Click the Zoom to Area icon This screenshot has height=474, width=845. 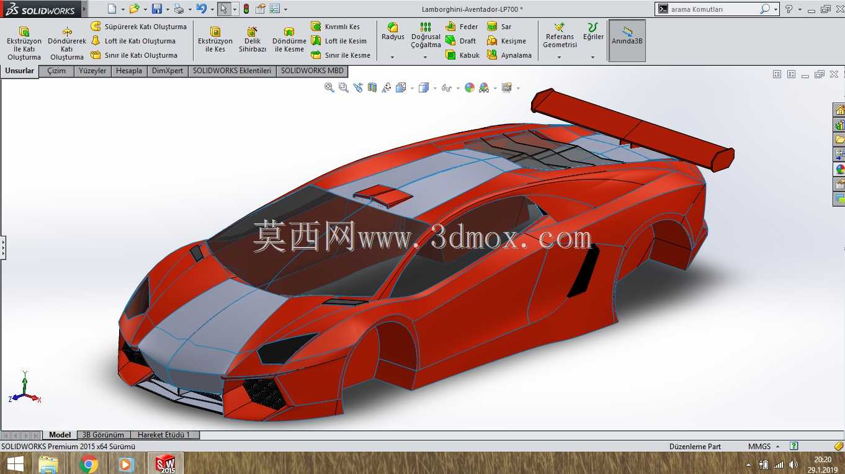(x=344, y=87)
